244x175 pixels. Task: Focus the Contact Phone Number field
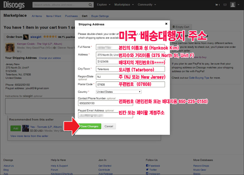pyautogui.click(x=106, y=103)
